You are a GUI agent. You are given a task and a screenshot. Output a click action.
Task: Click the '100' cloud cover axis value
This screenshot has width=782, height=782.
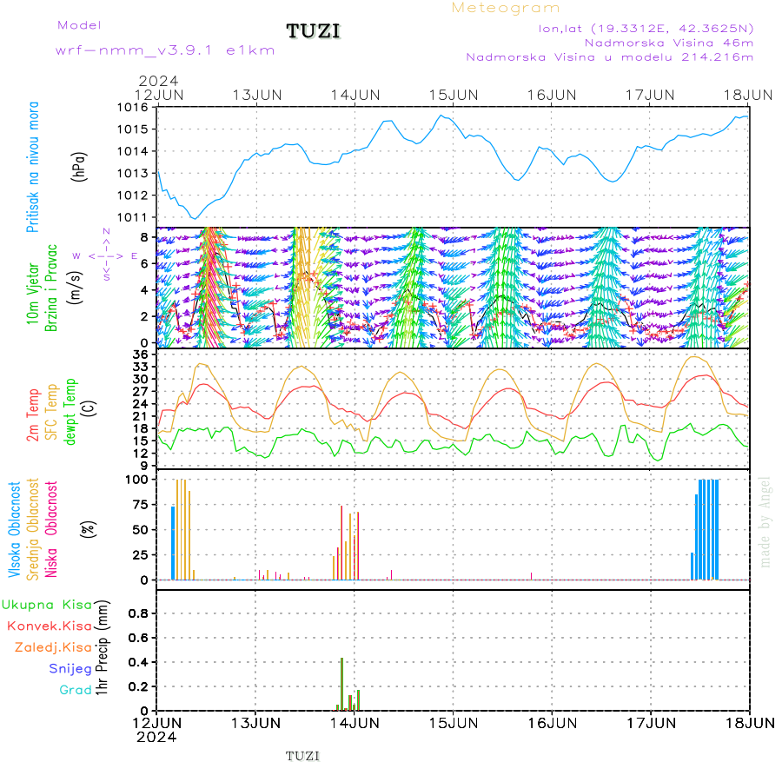point(136,480)
